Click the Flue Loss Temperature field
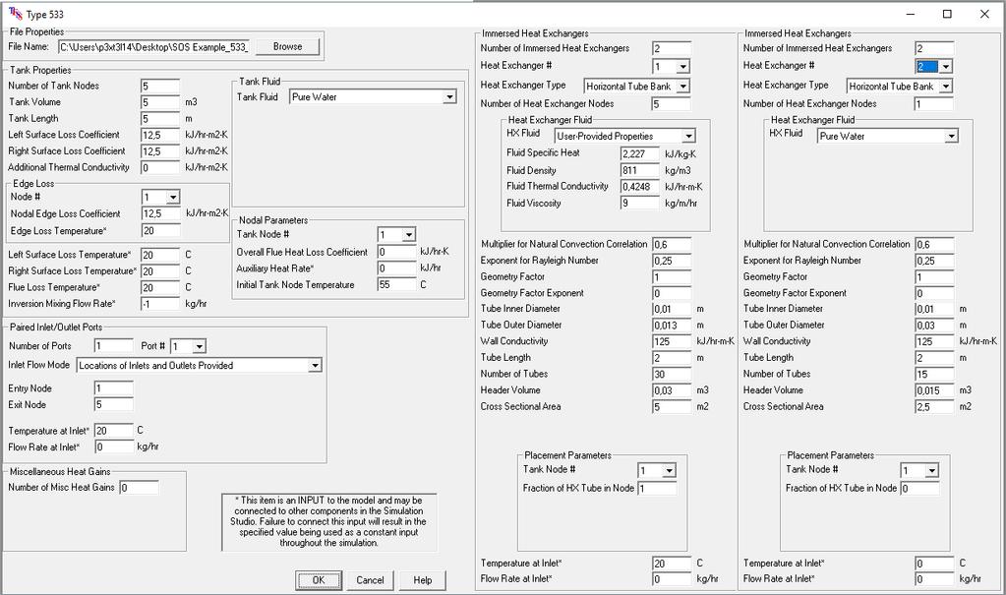The image size is (1006, 595). point(159,287)
